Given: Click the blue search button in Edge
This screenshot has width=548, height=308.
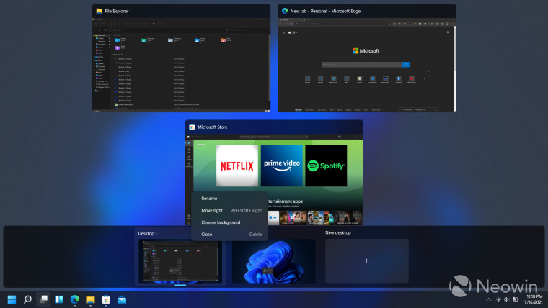Looking at the screenshot, I should [x=406, y=65].
